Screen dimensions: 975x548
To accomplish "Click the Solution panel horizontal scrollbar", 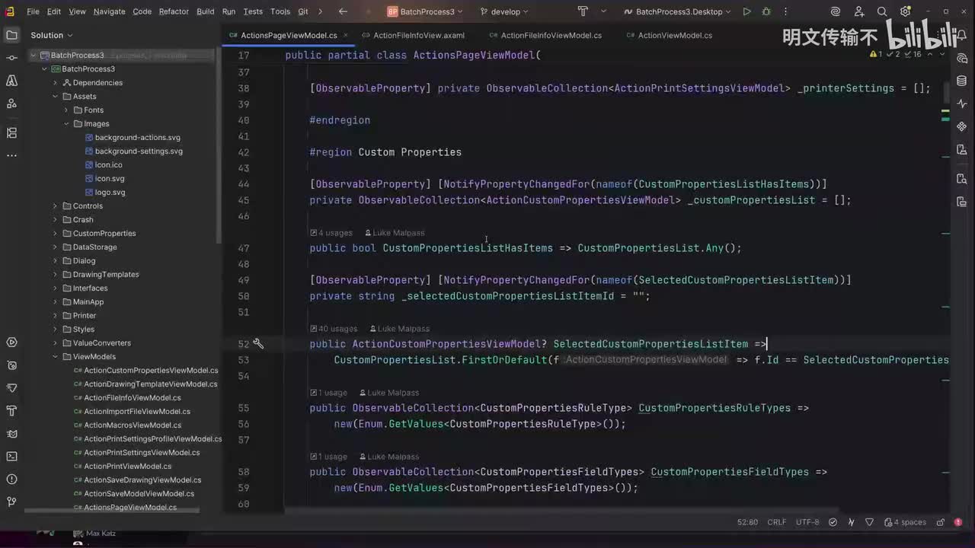I will tap(112, 511).
